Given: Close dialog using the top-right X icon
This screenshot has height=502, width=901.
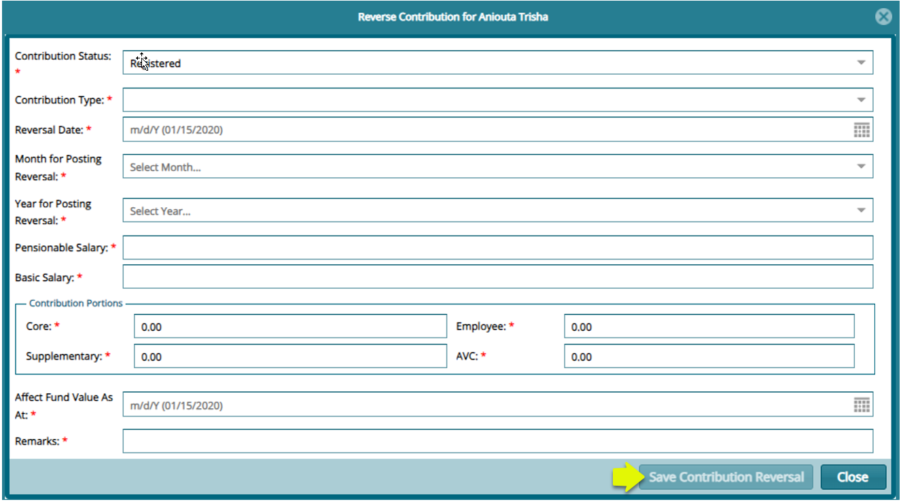Looking at the screenshot, I should (883, 17).
